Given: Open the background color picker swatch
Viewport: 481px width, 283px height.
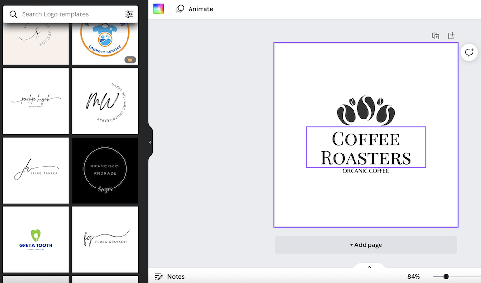Looking at the screenshot, I should click(x=159, y=9).
